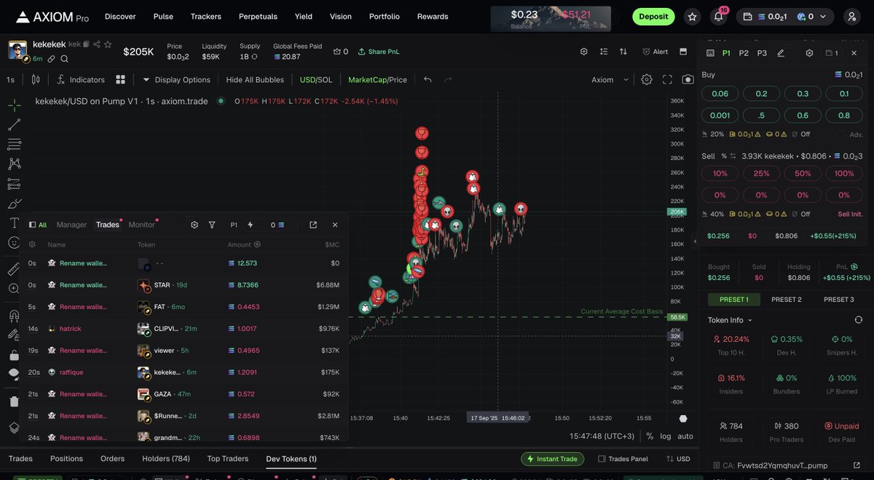This screenshot has height=480, width=874.
Task: Toggle USD/SOL currency display
Action: click(316, 79)
